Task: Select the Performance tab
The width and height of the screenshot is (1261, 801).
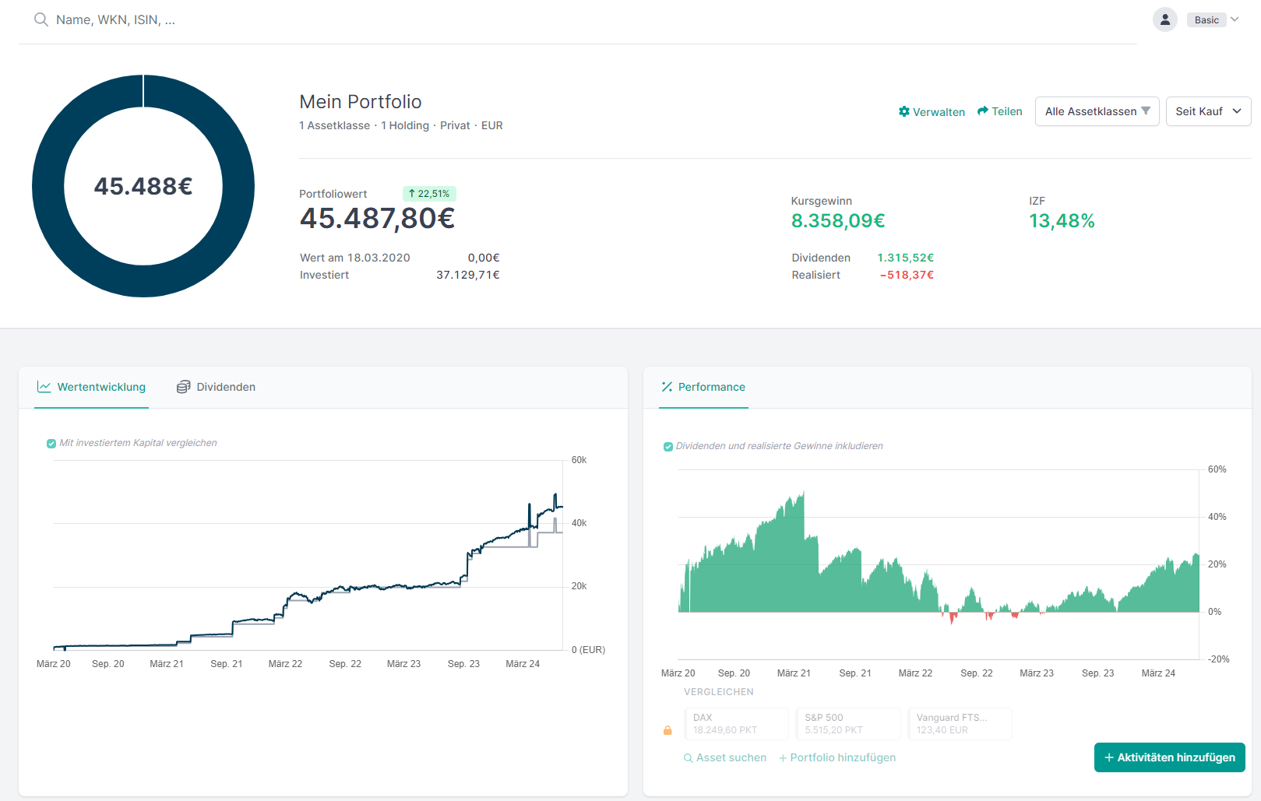Action: [703, 387]
